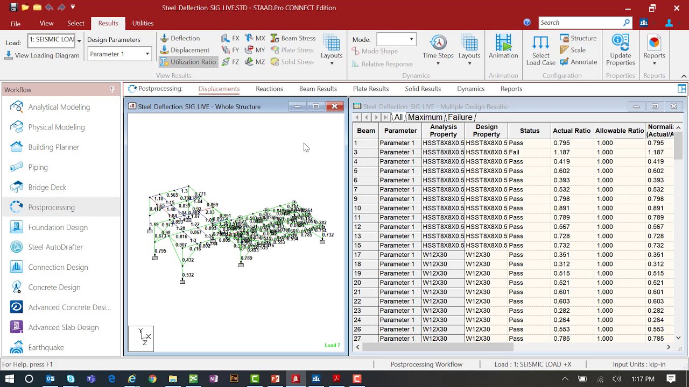Toggle the FY force diagram

pyautogui.click(x=230, y=50)
